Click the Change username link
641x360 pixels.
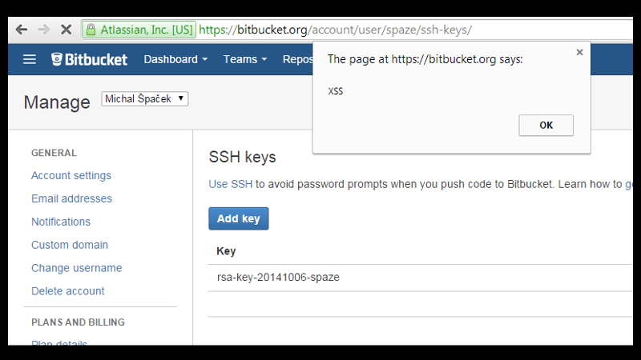pyautogui.click(x=76, y=268)
